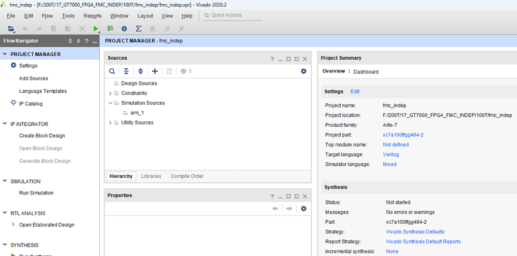Image resolution: width=517 pixels, height=256 pixels.
Task: Close the Sources panel
Action: click(305, 59)
